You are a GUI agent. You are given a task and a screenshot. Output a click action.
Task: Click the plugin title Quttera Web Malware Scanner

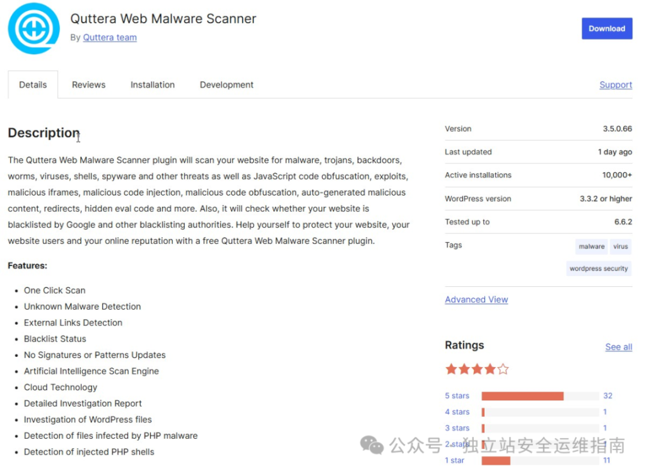click(163, 18)
